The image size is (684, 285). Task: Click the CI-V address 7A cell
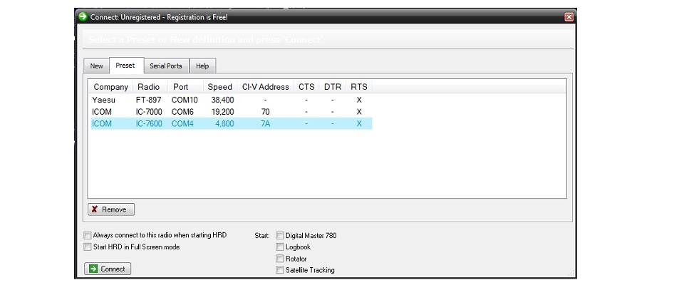pos(265,123)
